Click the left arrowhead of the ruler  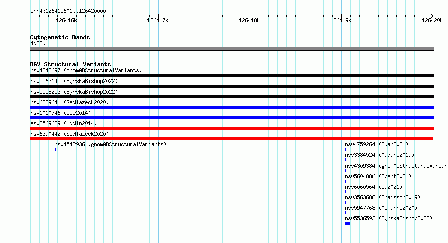(x=31, y=16)
